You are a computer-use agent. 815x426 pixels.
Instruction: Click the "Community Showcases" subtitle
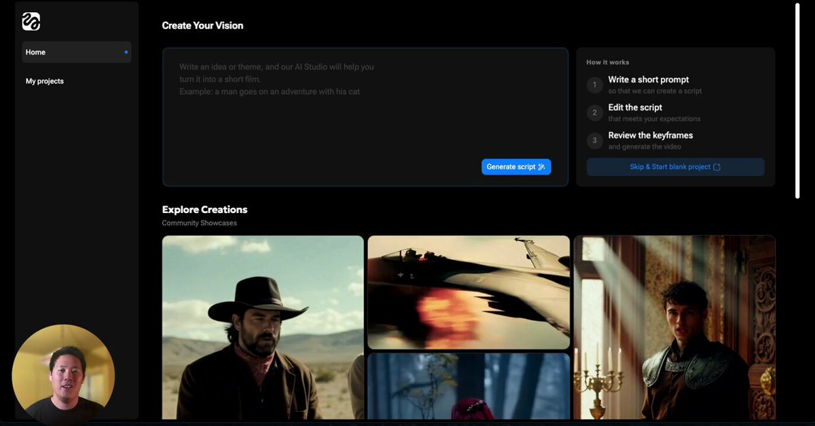200,223
